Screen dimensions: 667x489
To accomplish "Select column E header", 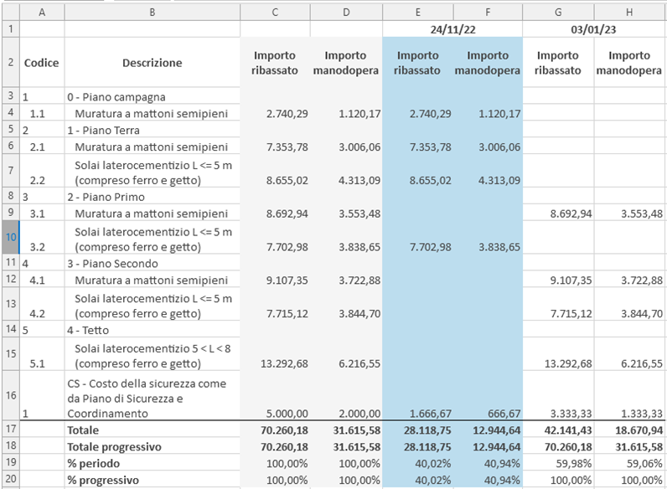I will coord(418,13).
